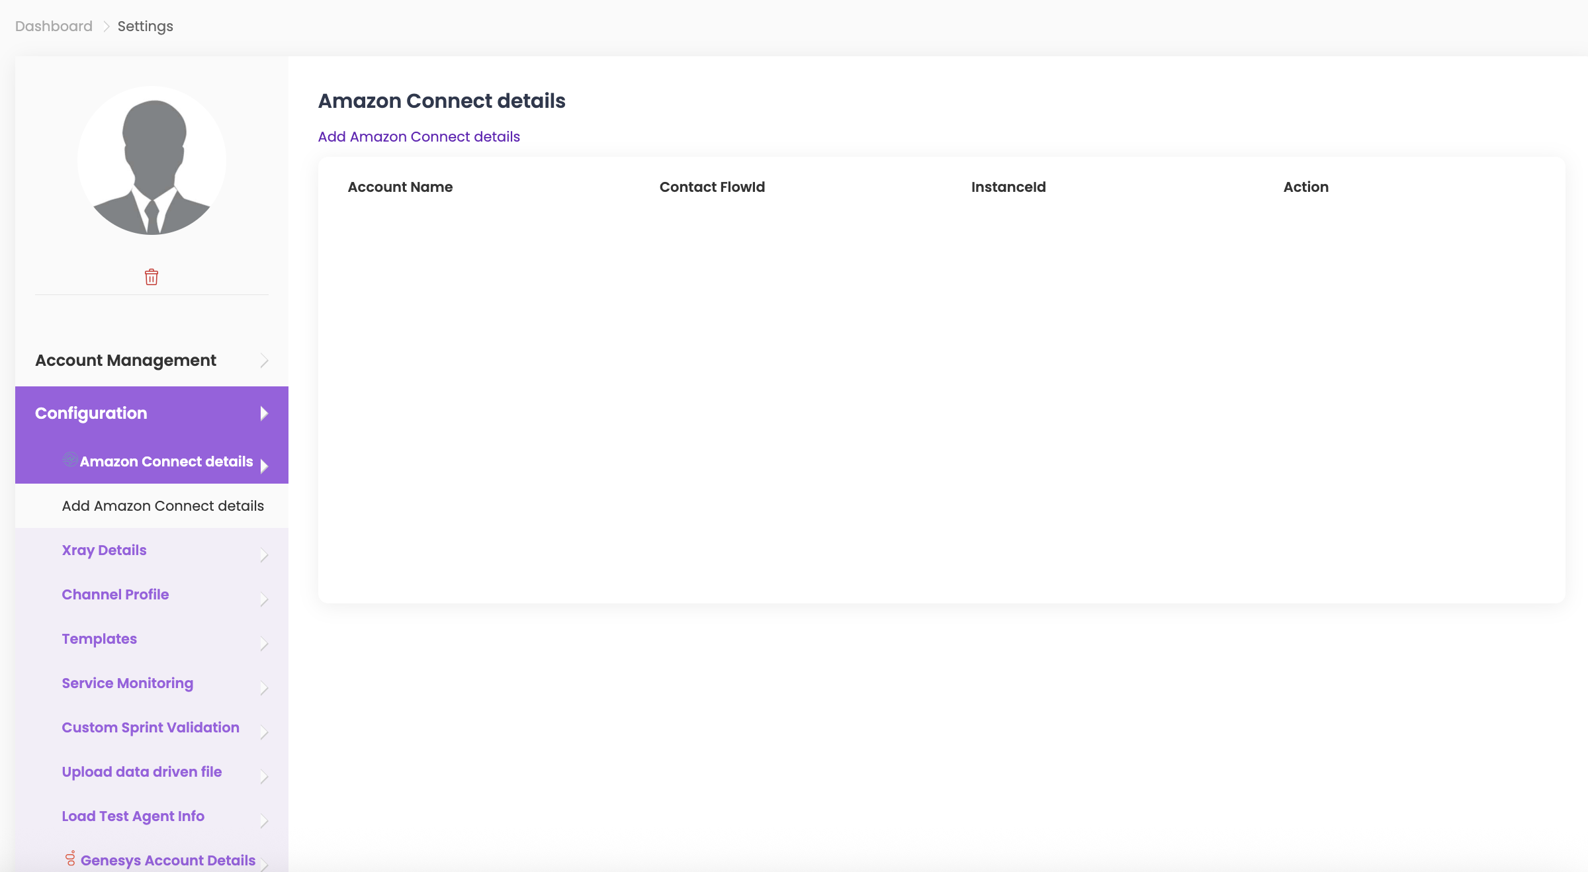Click the profile avatar picture

coord(152,160)
